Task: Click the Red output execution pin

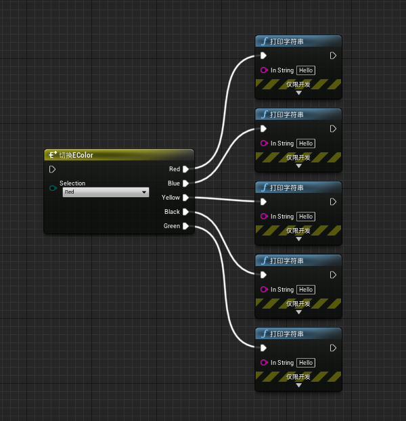Action: (x=186, y=169)
